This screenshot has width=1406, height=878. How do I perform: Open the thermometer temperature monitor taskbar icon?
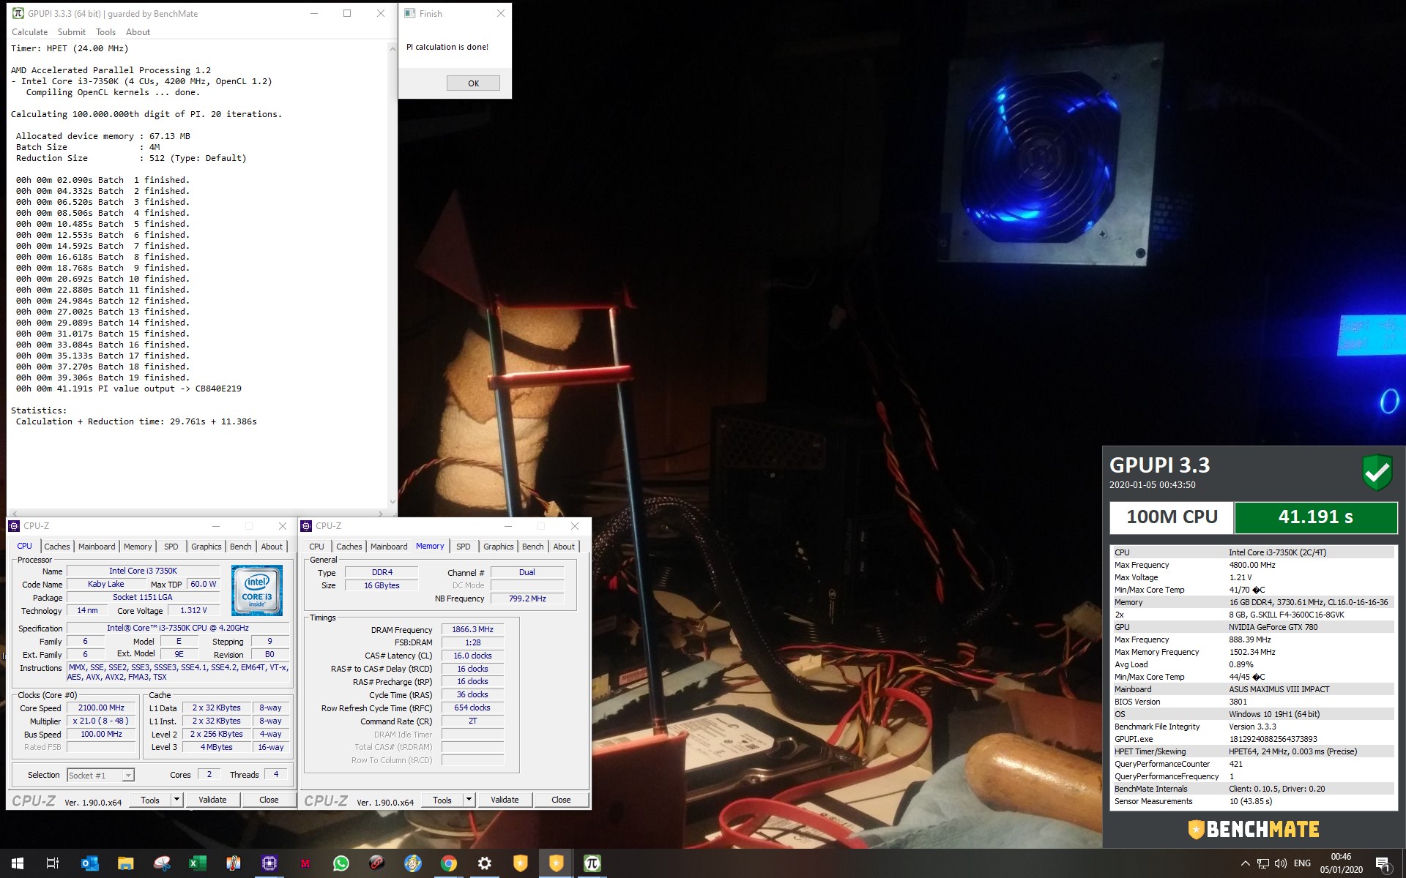point(234,863)
